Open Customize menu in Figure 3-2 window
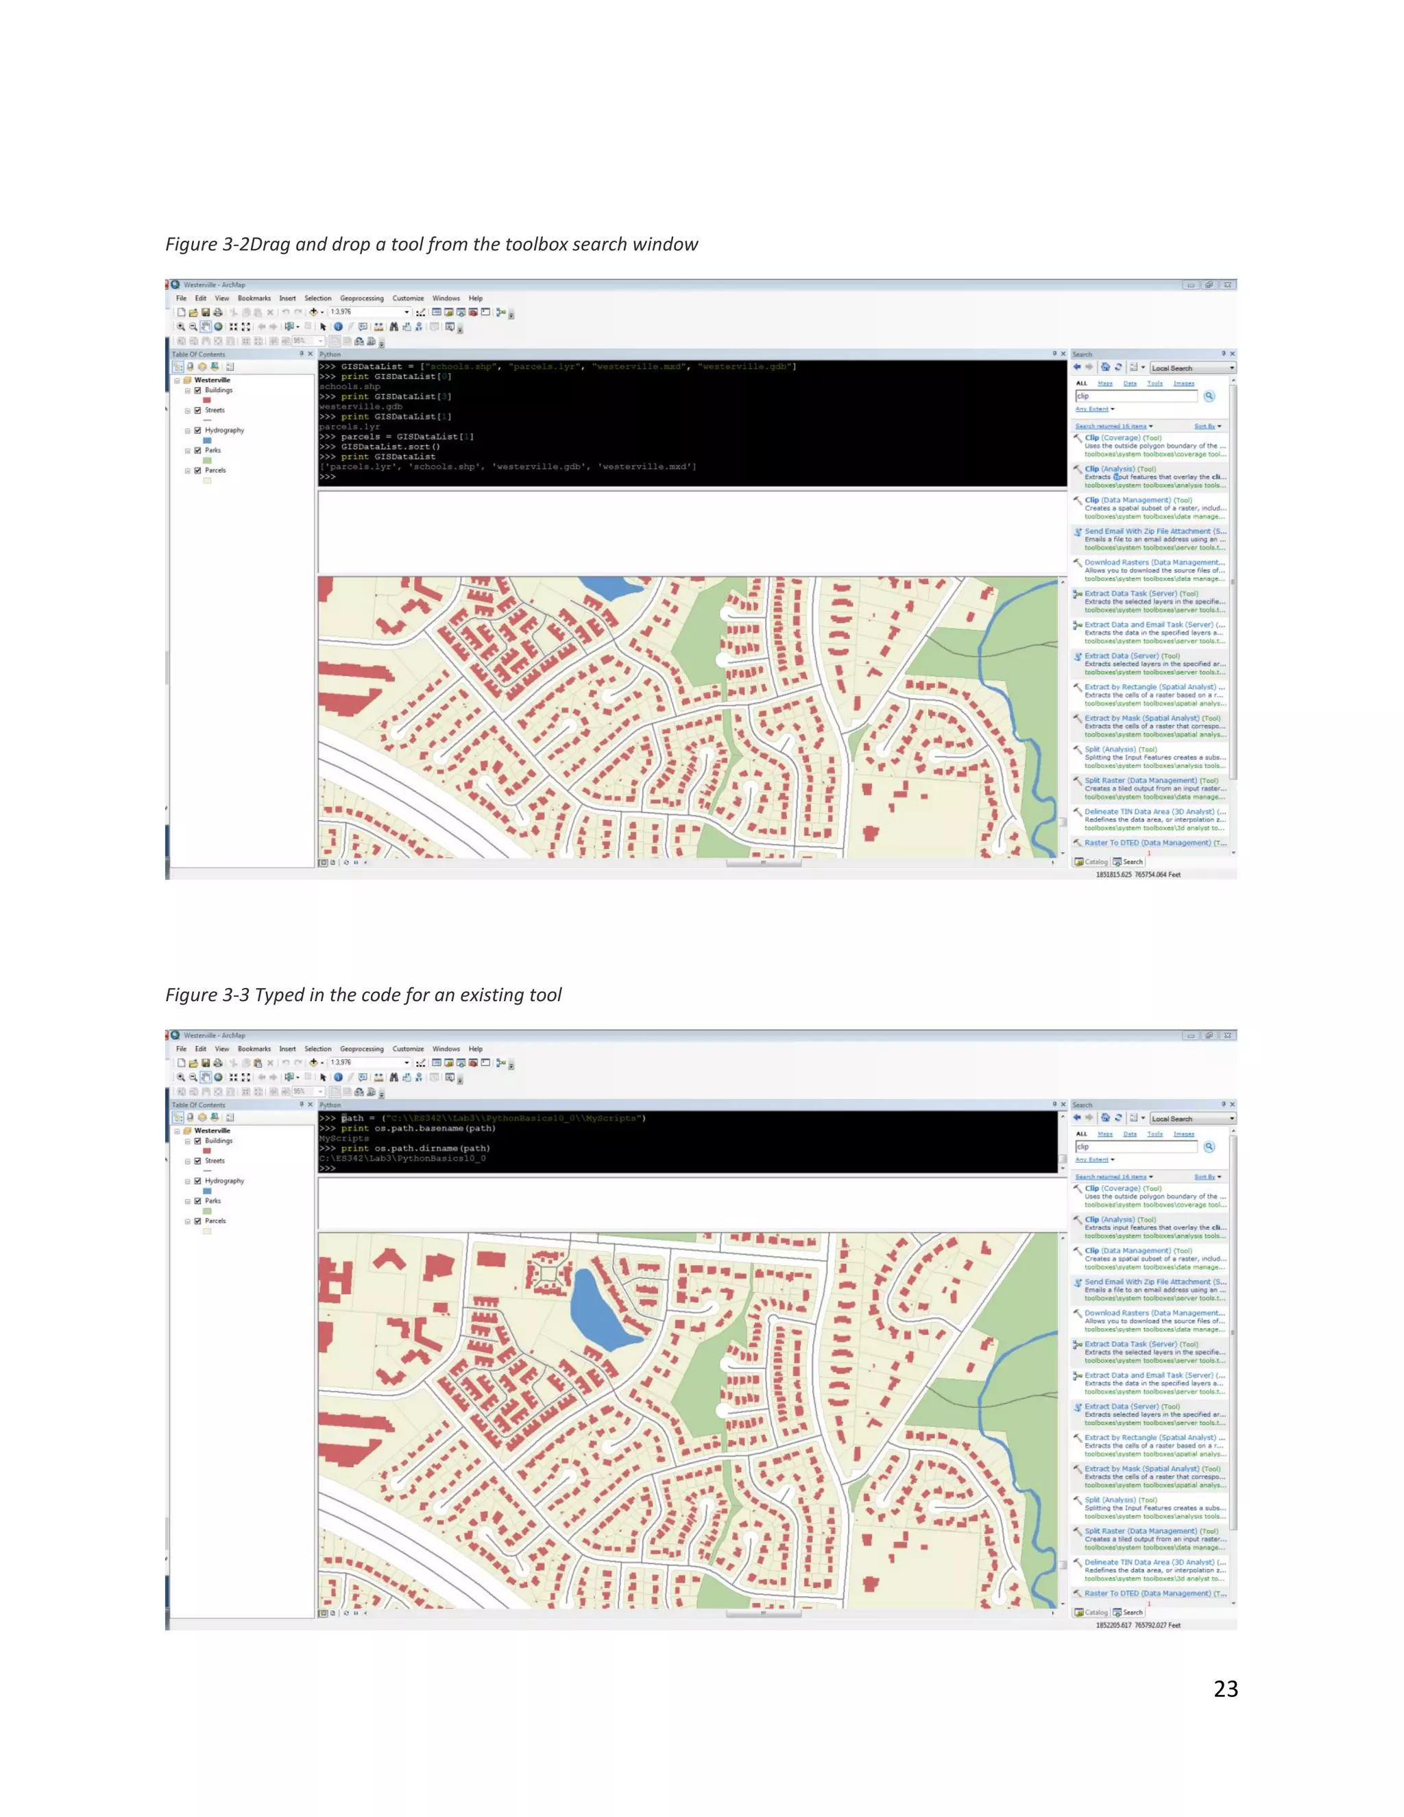 [x=409, y=299]
